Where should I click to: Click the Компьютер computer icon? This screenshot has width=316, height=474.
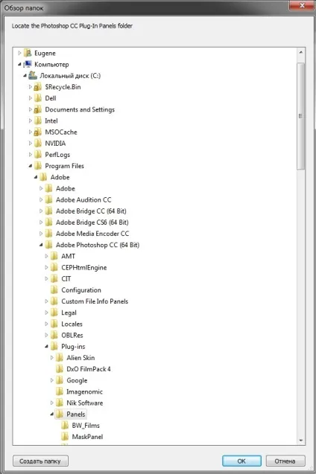pyautogui.click(x=28, y=65)
